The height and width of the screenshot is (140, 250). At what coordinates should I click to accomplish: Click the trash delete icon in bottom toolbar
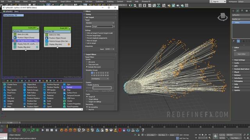click(x=56, y=130)
